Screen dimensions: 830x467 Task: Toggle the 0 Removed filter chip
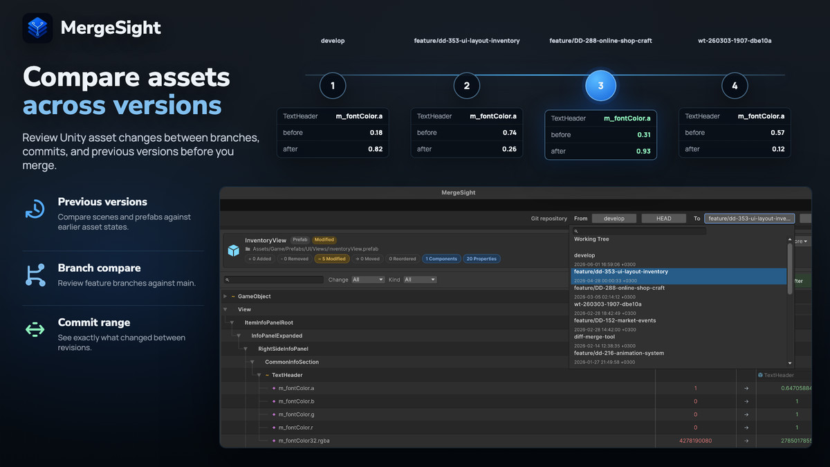295,259
